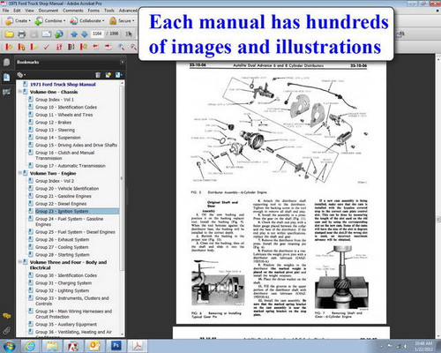Click the Combine files icon
Screen dimensions: 441x353
[39, 21]
